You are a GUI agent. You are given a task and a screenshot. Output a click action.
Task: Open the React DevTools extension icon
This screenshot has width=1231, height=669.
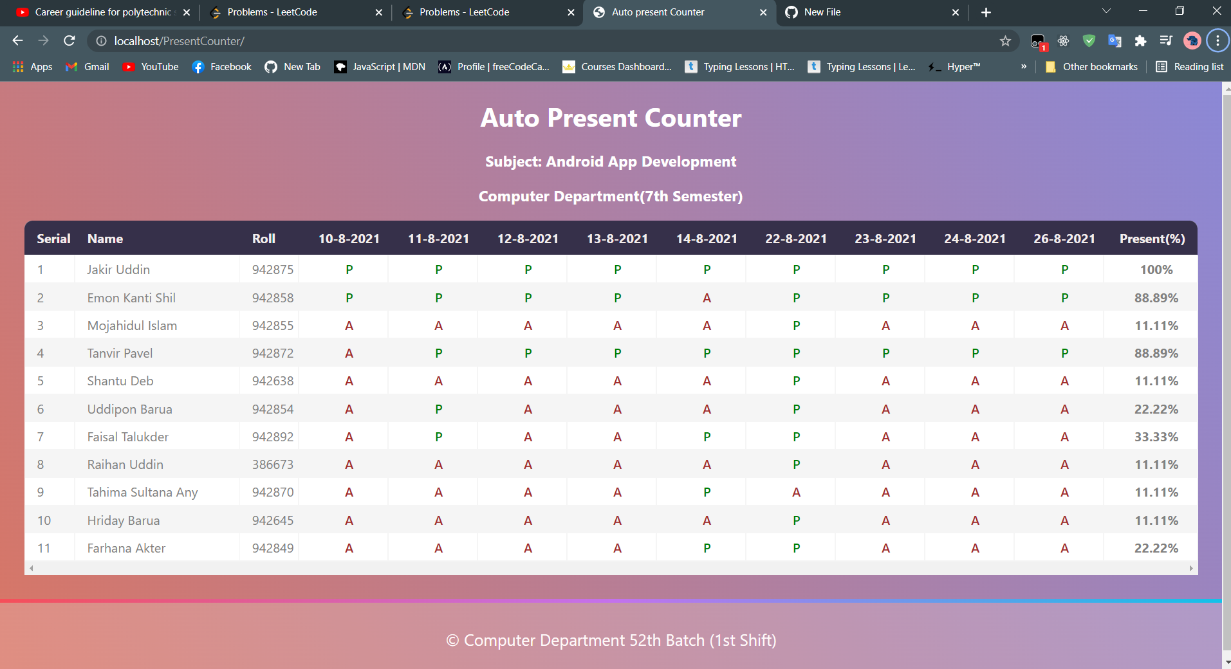(x=1063, y=41)
